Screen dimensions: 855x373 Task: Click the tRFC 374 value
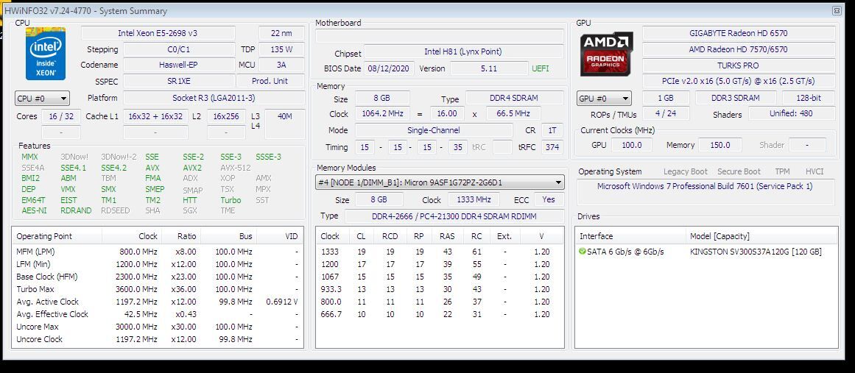point(552,147)
